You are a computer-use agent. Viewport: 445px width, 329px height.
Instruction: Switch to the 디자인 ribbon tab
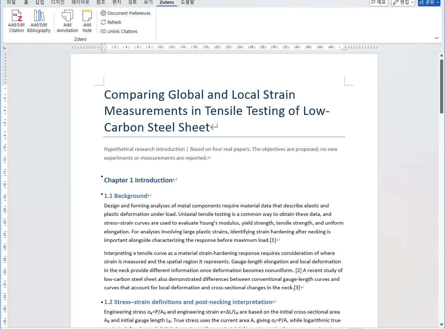(58, 2)
